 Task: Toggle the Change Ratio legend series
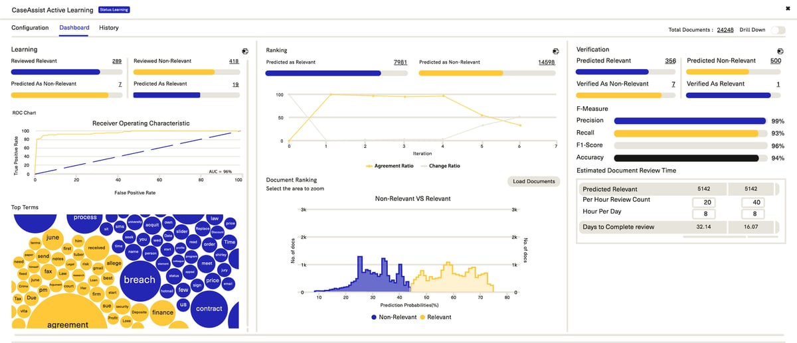[441, 166]
